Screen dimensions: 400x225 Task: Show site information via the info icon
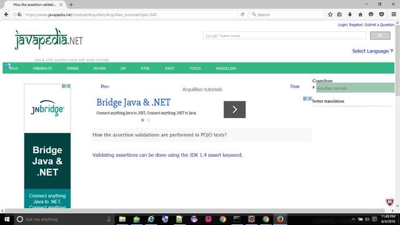(x=14, y=14)
